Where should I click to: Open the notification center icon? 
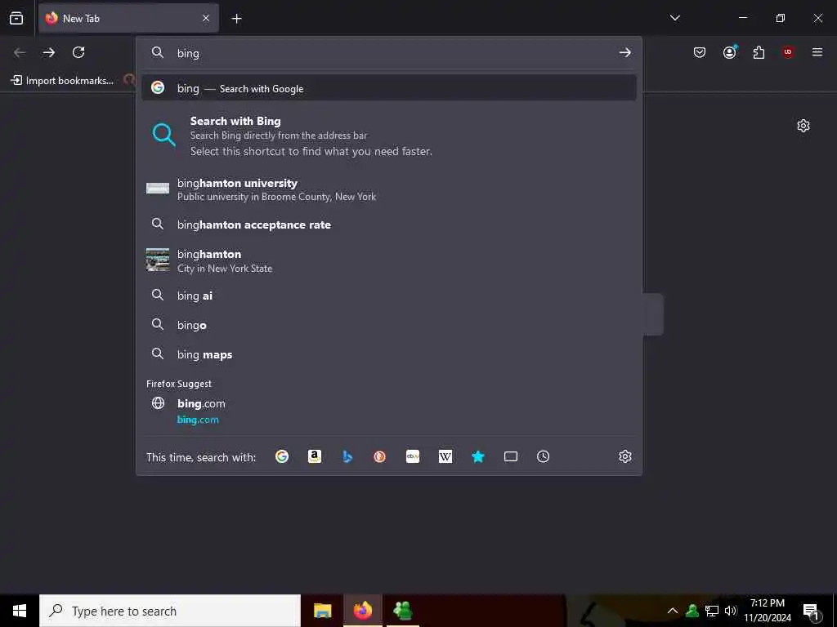pos(811,611)
